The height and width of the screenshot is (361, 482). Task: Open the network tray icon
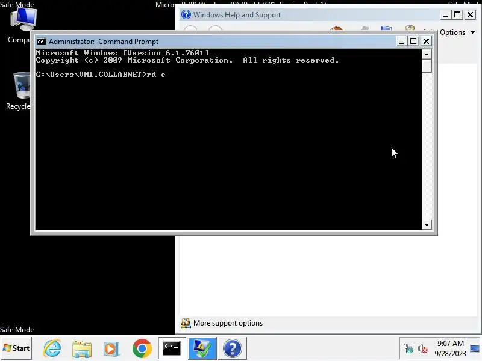(x=408, y=349)
